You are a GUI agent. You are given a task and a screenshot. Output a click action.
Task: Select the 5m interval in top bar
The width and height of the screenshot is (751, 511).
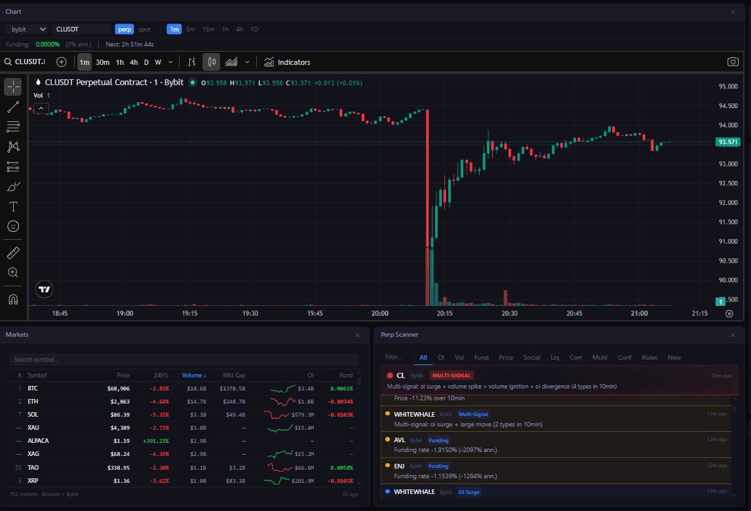191,29
